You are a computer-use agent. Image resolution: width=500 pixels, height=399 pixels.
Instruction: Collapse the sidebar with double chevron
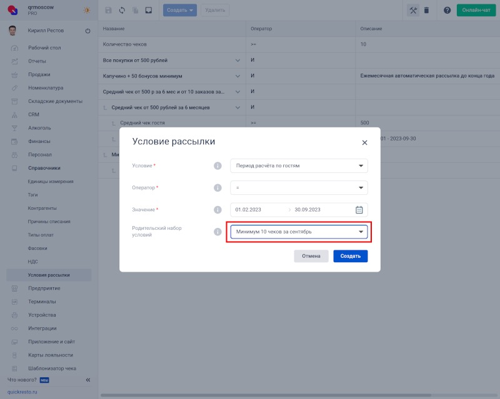(88, 380)
